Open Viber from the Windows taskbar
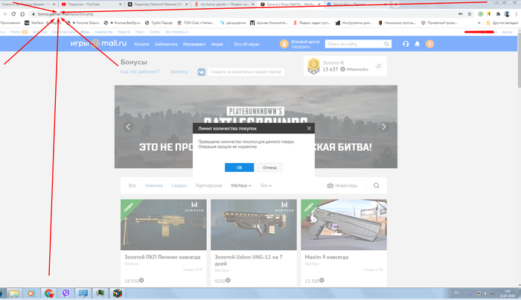 tap(65, 293)
